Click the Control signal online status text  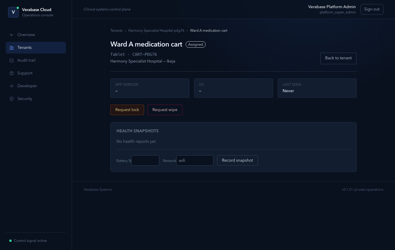[x=30, y=241]
